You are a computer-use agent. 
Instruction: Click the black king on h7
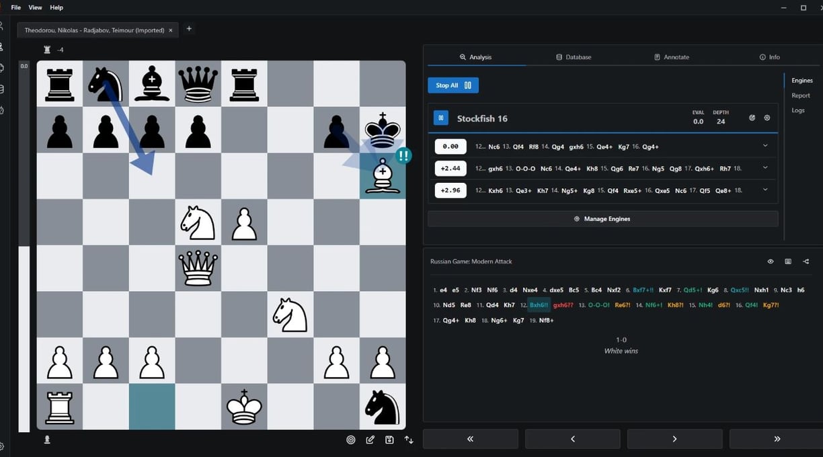383,130
